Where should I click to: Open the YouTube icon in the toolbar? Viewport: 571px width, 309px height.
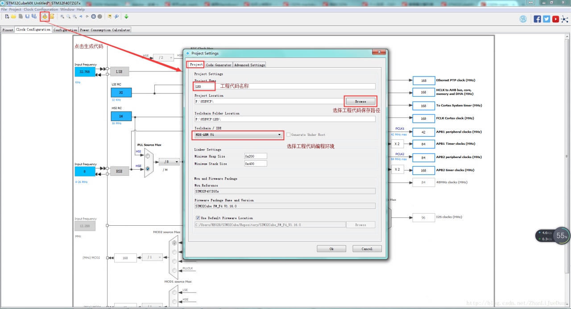tap(555, 19)
